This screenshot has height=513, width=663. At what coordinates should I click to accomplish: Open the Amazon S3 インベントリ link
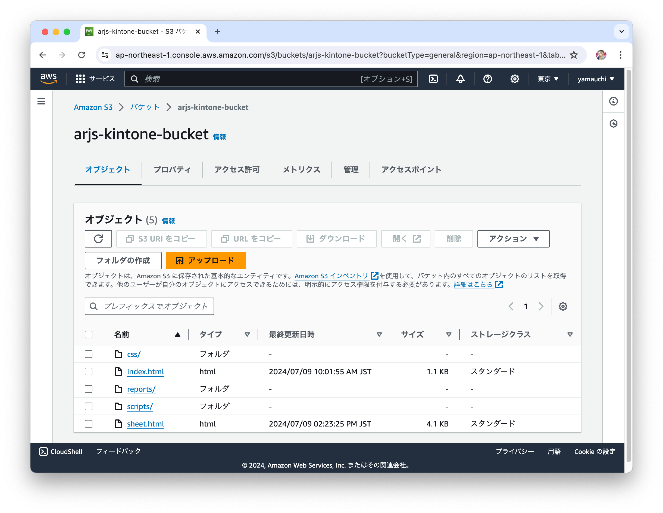[337, 276]
